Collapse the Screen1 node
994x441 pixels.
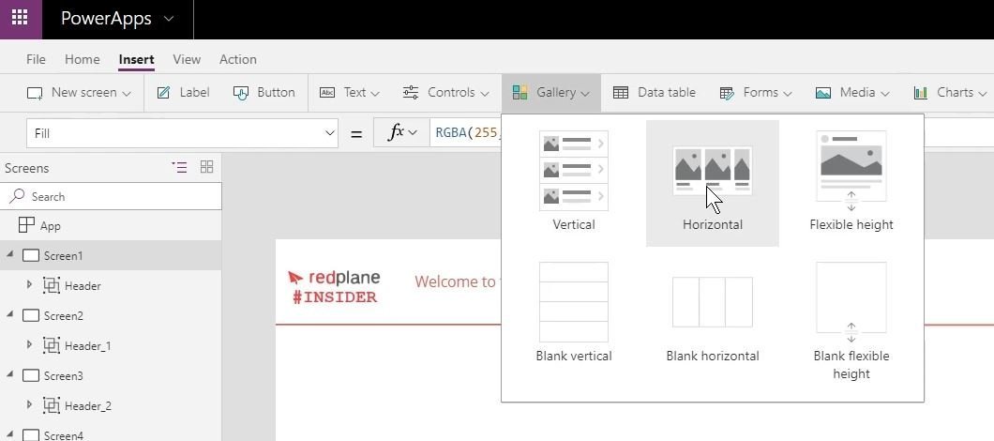point(9,254)
